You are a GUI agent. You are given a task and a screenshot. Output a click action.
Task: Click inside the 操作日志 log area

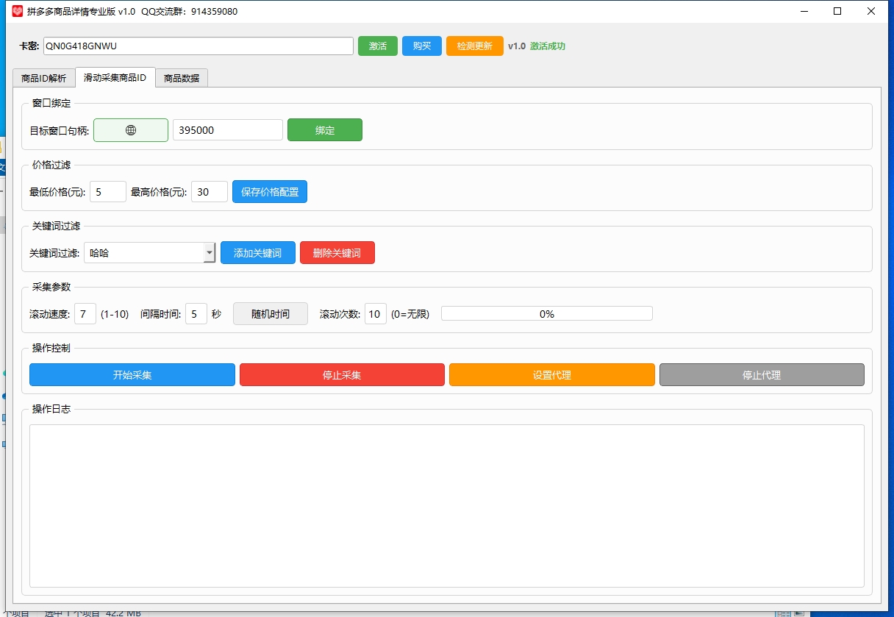click(447, 506)
